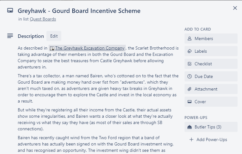Click the Cover image icon
The image size is (242, 154).
(189, 102)
